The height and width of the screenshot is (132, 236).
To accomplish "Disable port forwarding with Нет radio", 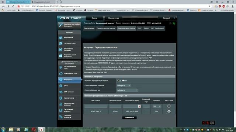I will (x=123, y=81).
